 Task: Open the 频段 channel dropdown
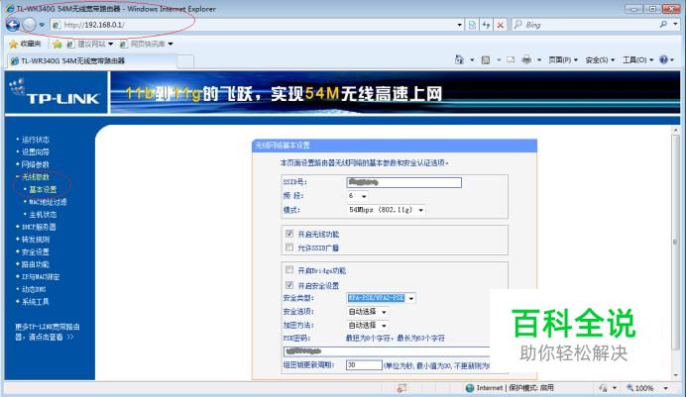pyautogui.click(x=358, y=196)
